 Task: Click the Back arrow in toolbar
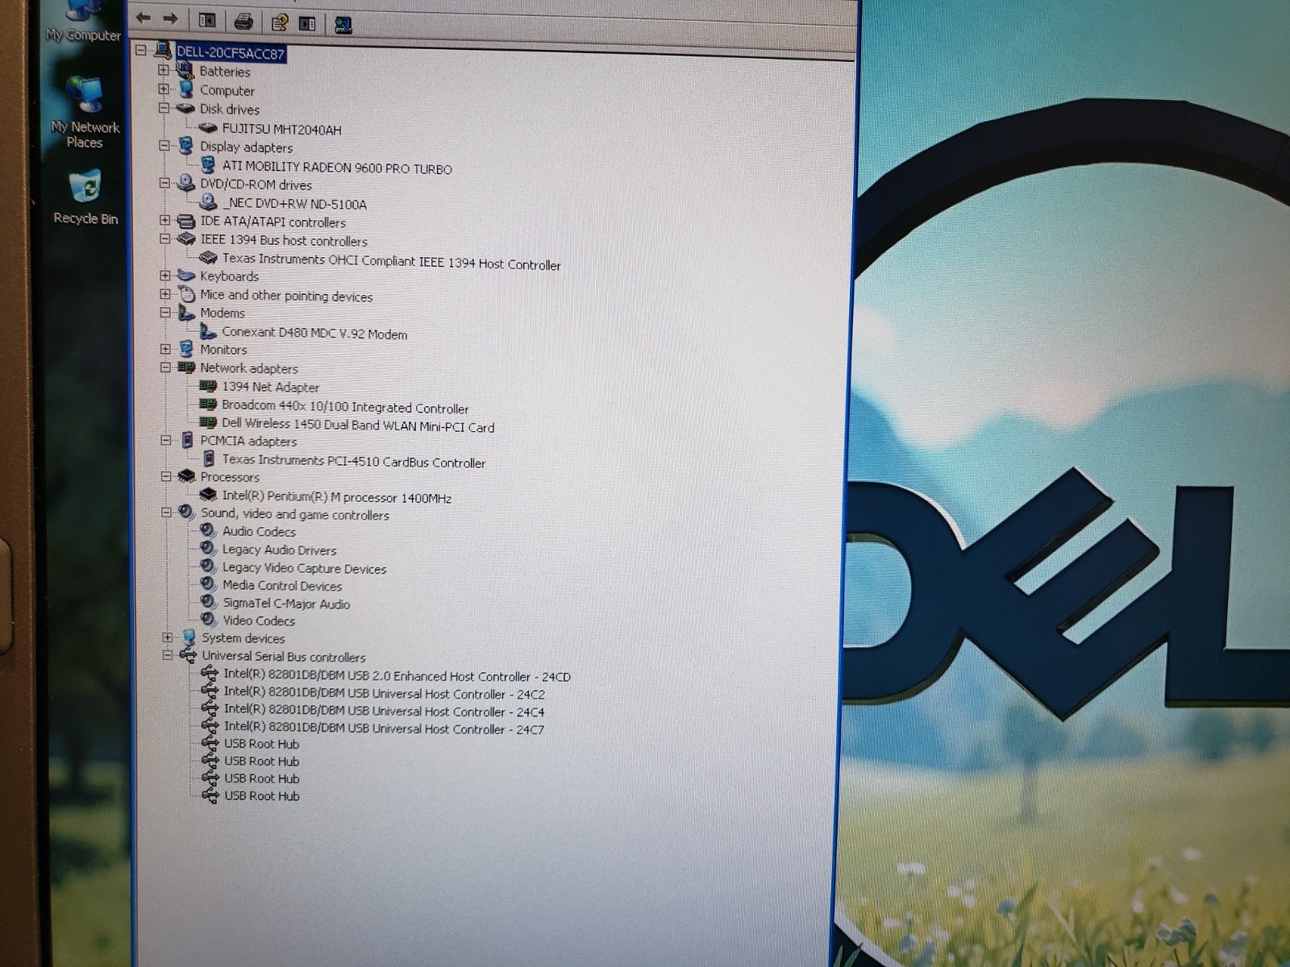(x=144, y=18)
